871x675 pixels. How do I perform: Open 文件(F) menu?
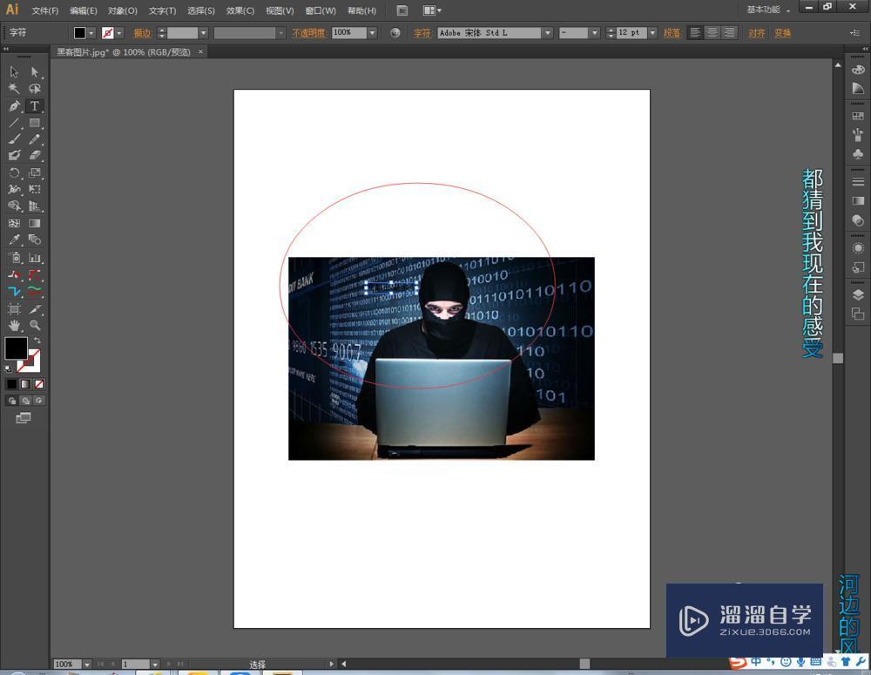(45, 10)
